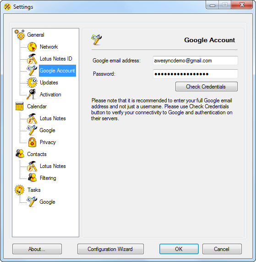Click the Check Credentials button
Screen dimensions: 256x262
pyautogui.click(x=207, y=87)
